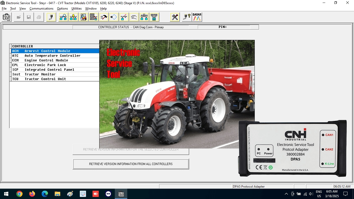Viewport: 354px width, 199px height.
Task: Click Retrieve Version Information From All Controllers
Action: [x=131, y=164]
